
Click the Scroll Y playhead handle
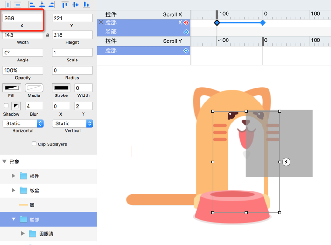click(263, 41)
